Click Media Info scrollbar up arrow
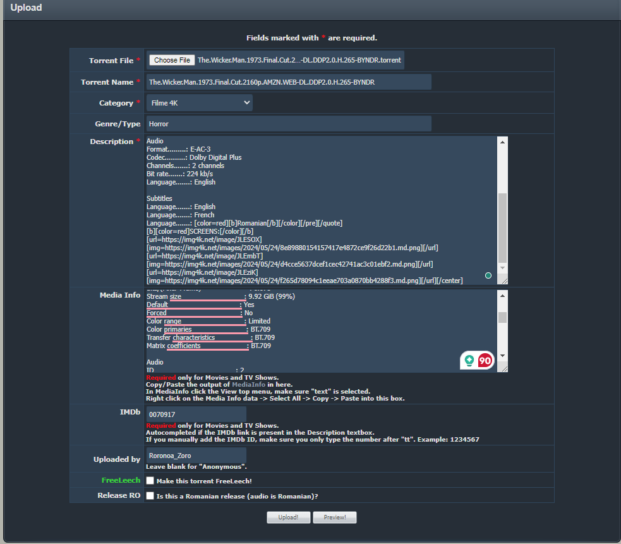This screenshot has height=544, width=621. [x=502, y=295]
